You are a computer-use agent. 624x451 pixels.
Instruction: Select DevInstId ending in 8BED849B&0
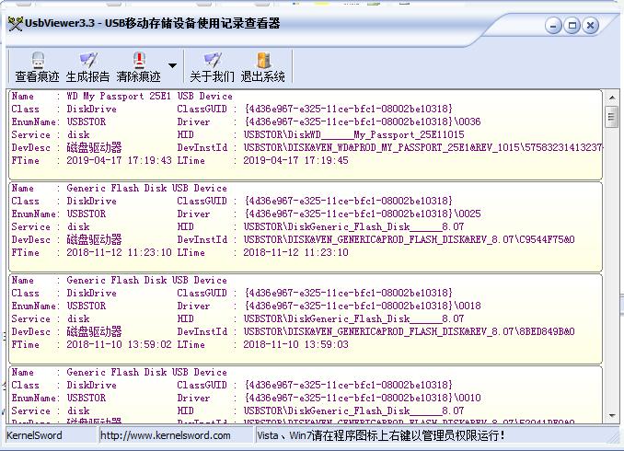pyautogui.click(x=410, y=331)
